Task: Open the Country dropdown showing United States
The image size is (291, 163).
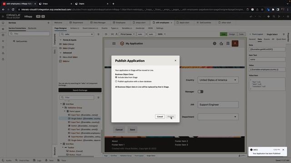Action: click(x=218, y=80)
